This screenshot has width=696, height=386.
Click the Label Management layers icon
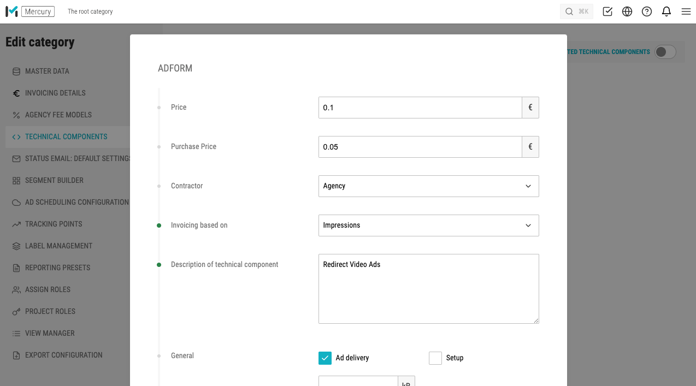pyautogui.click(x=16, y=246)
